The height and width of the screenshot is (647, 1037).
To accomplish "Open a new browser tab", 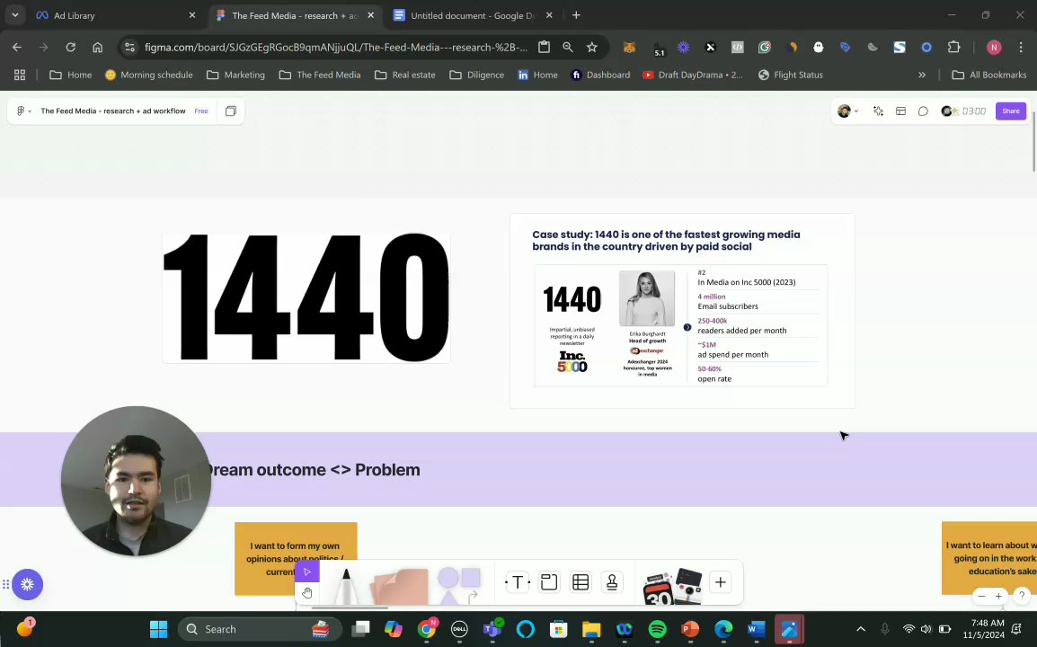I will 576,15.
